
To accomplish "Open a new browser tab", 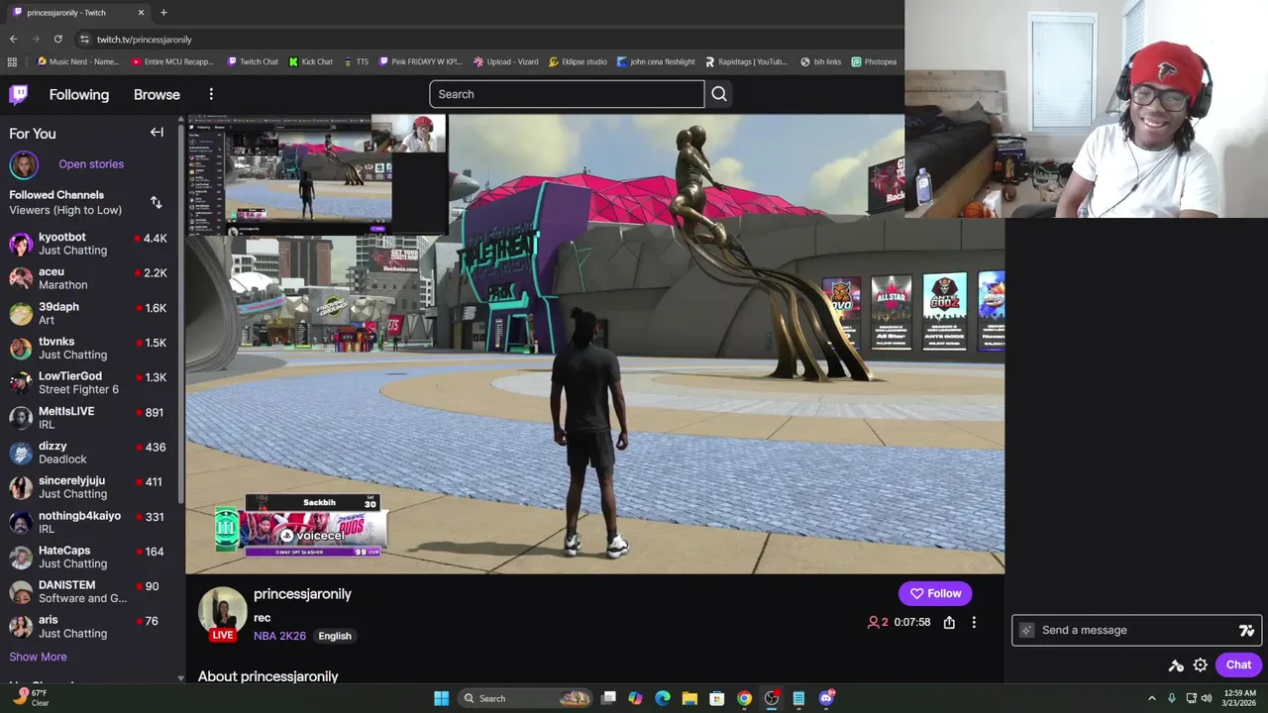I will pos(163,13).
